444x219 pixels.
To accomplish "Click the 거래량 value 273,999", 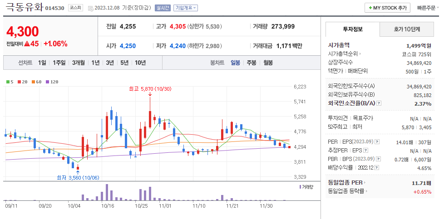I will (283, 27).
